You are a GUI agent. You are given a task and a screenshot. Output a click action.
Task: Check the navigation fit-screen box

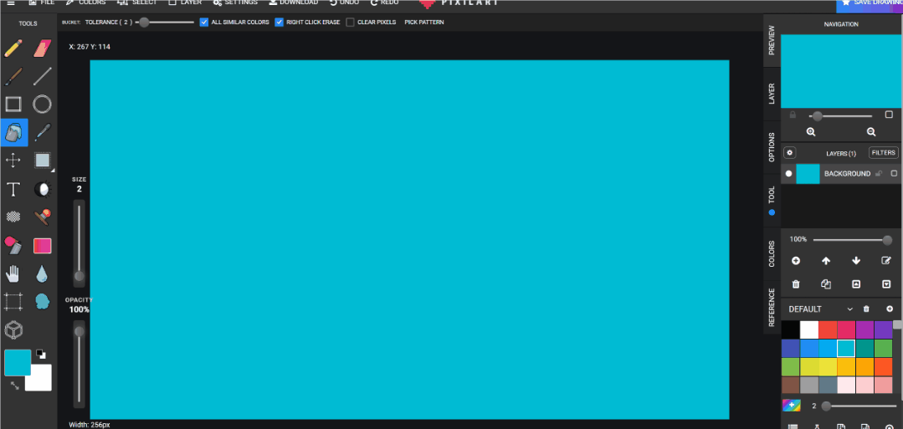coord(889,115)
